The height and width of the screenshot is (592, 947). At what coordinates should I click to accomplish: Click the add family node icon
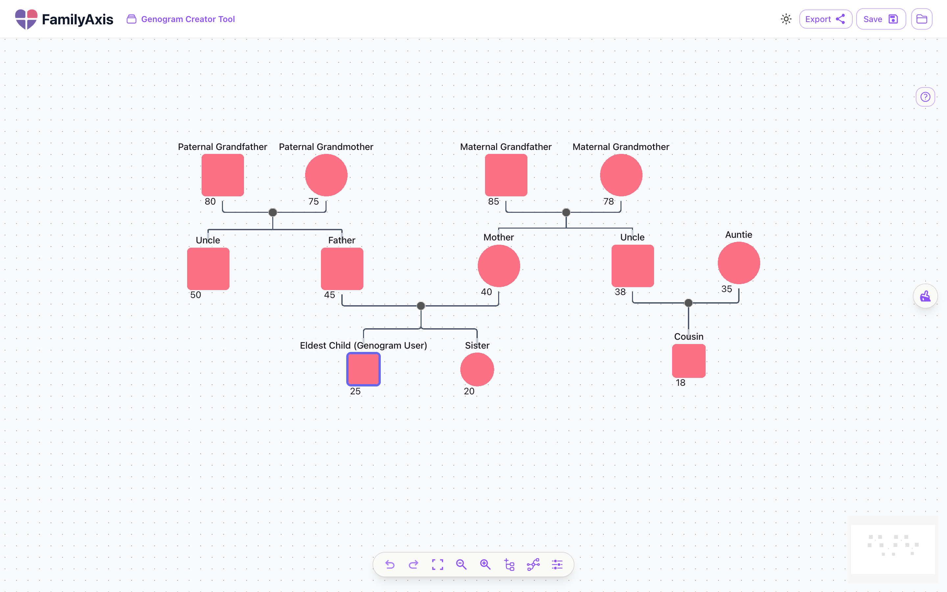point(509,564)
